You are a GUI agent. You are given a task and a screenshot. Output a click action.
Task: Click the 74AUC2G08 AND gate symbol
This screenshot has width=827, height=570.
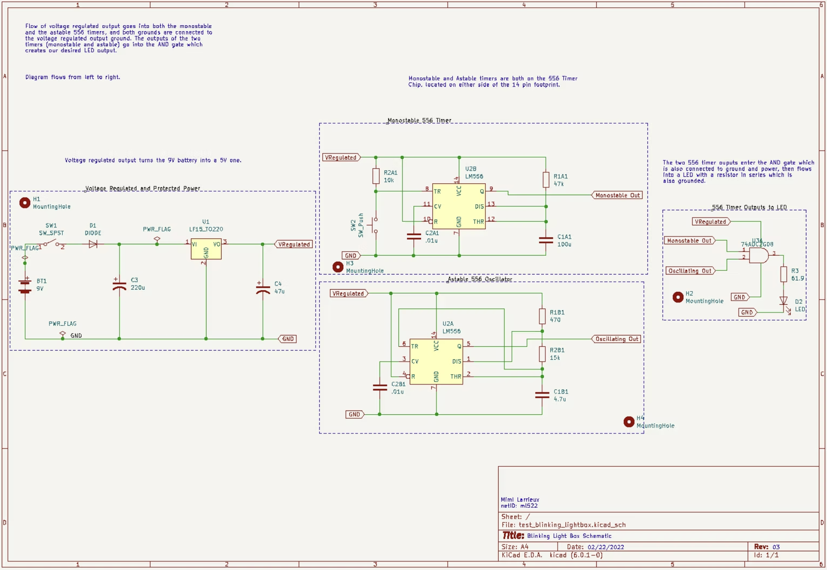tap(759, 256)
